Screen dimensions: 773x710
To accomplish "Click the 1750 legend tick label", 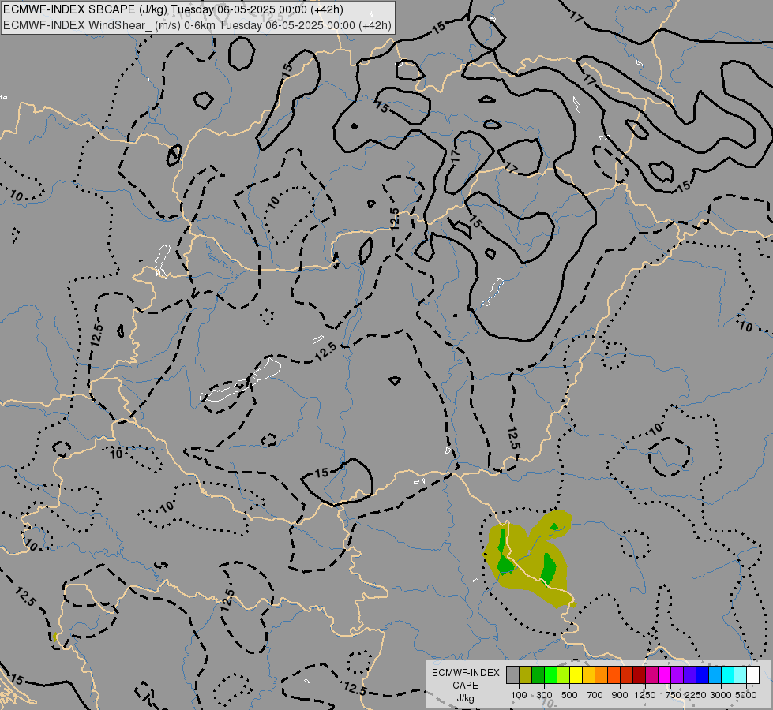I will click(x=670, y=695).
